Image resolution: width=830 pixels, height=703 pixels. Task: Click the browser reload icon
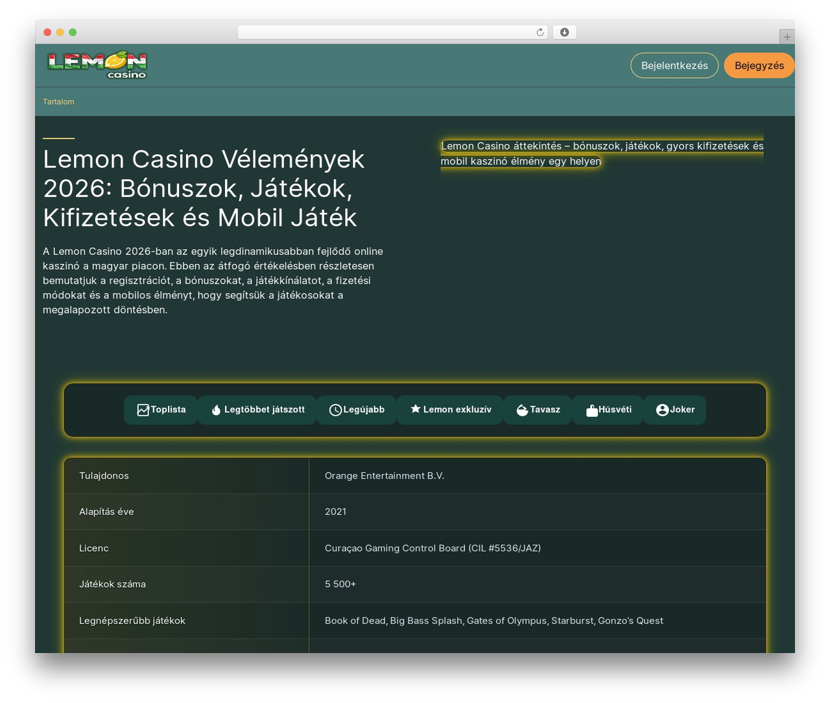(540, 32)
